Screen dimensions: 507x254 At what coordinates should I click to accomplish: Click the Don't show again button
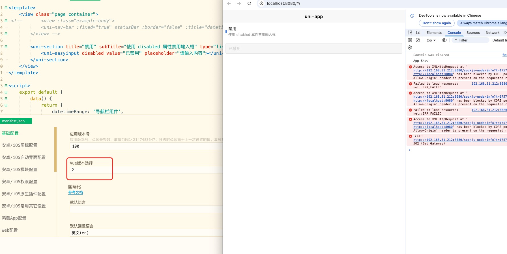click(437, 23)
